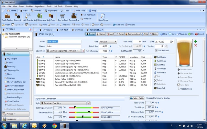The image size is (207, 129).
Task: Enable Preview on Right
Action: [x=13, y=97]
